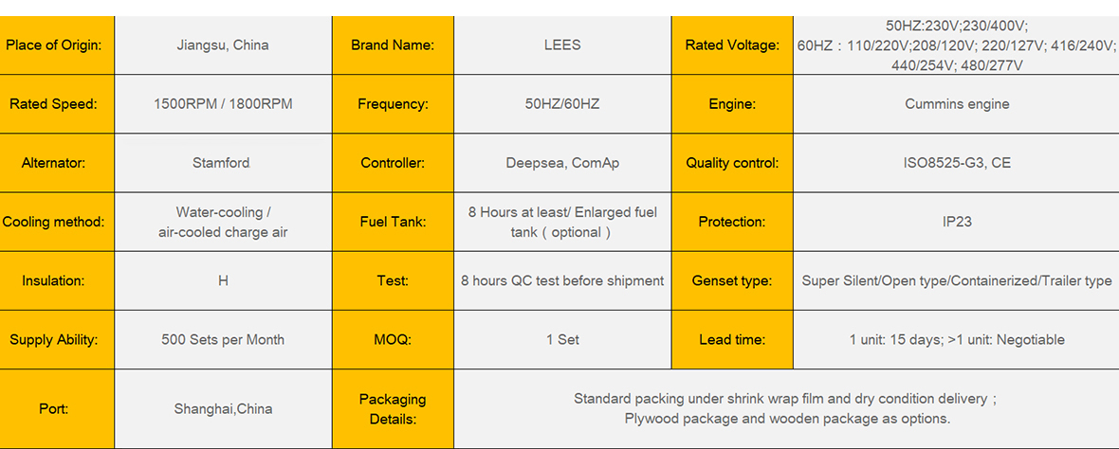
Task: Click the Place of Origin label cell
Action: [x=56, y=45]
